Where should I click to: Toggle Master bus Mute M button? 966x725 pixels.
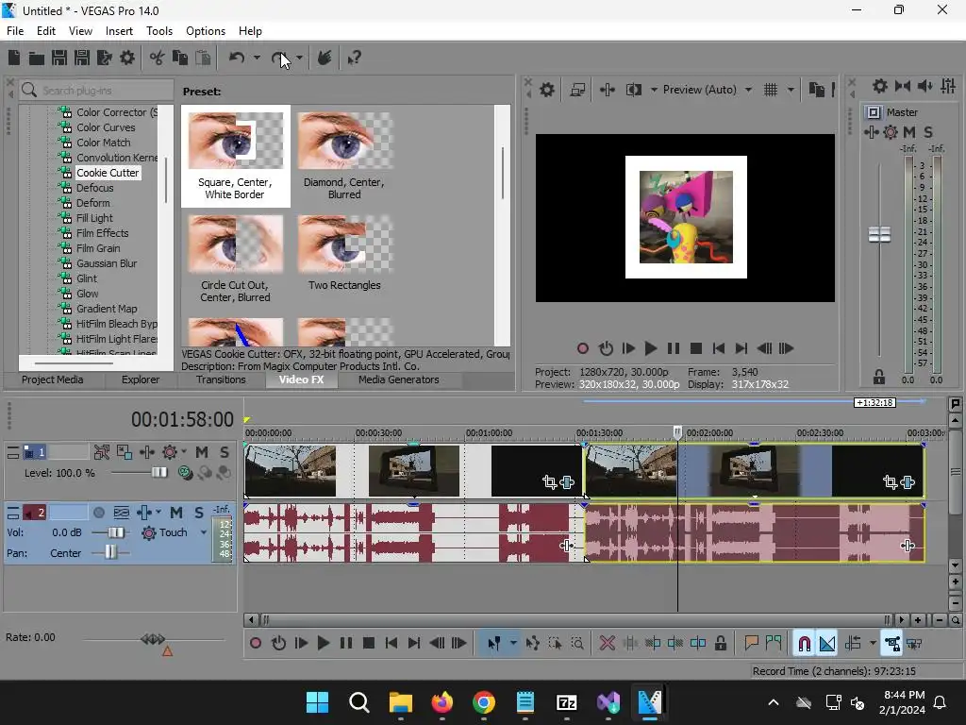[909, 132]
